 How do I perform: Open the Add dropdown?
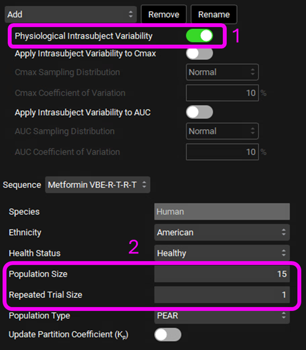[x=71, y=14]
